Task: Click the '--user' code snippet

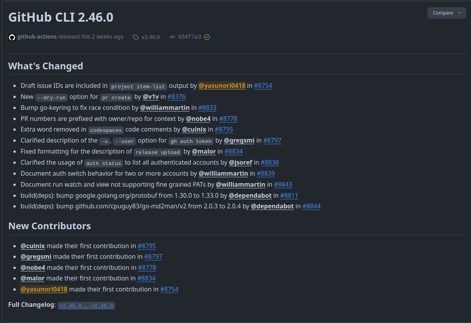Action: coord(125,141)
